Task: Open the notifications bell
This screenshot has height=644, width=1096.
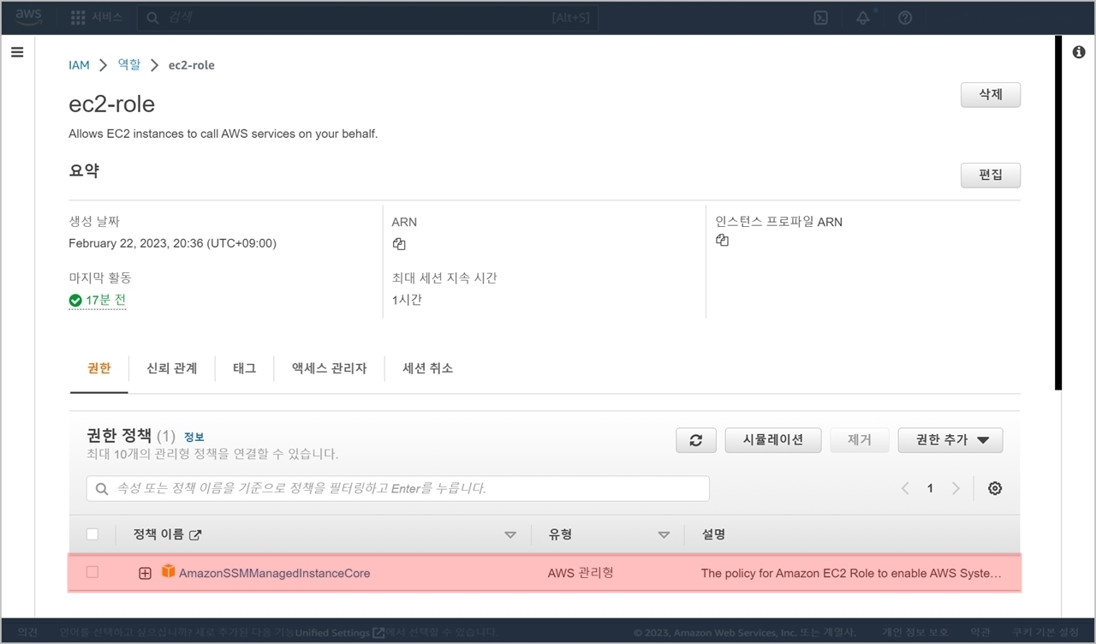Action: click(863, 18)
